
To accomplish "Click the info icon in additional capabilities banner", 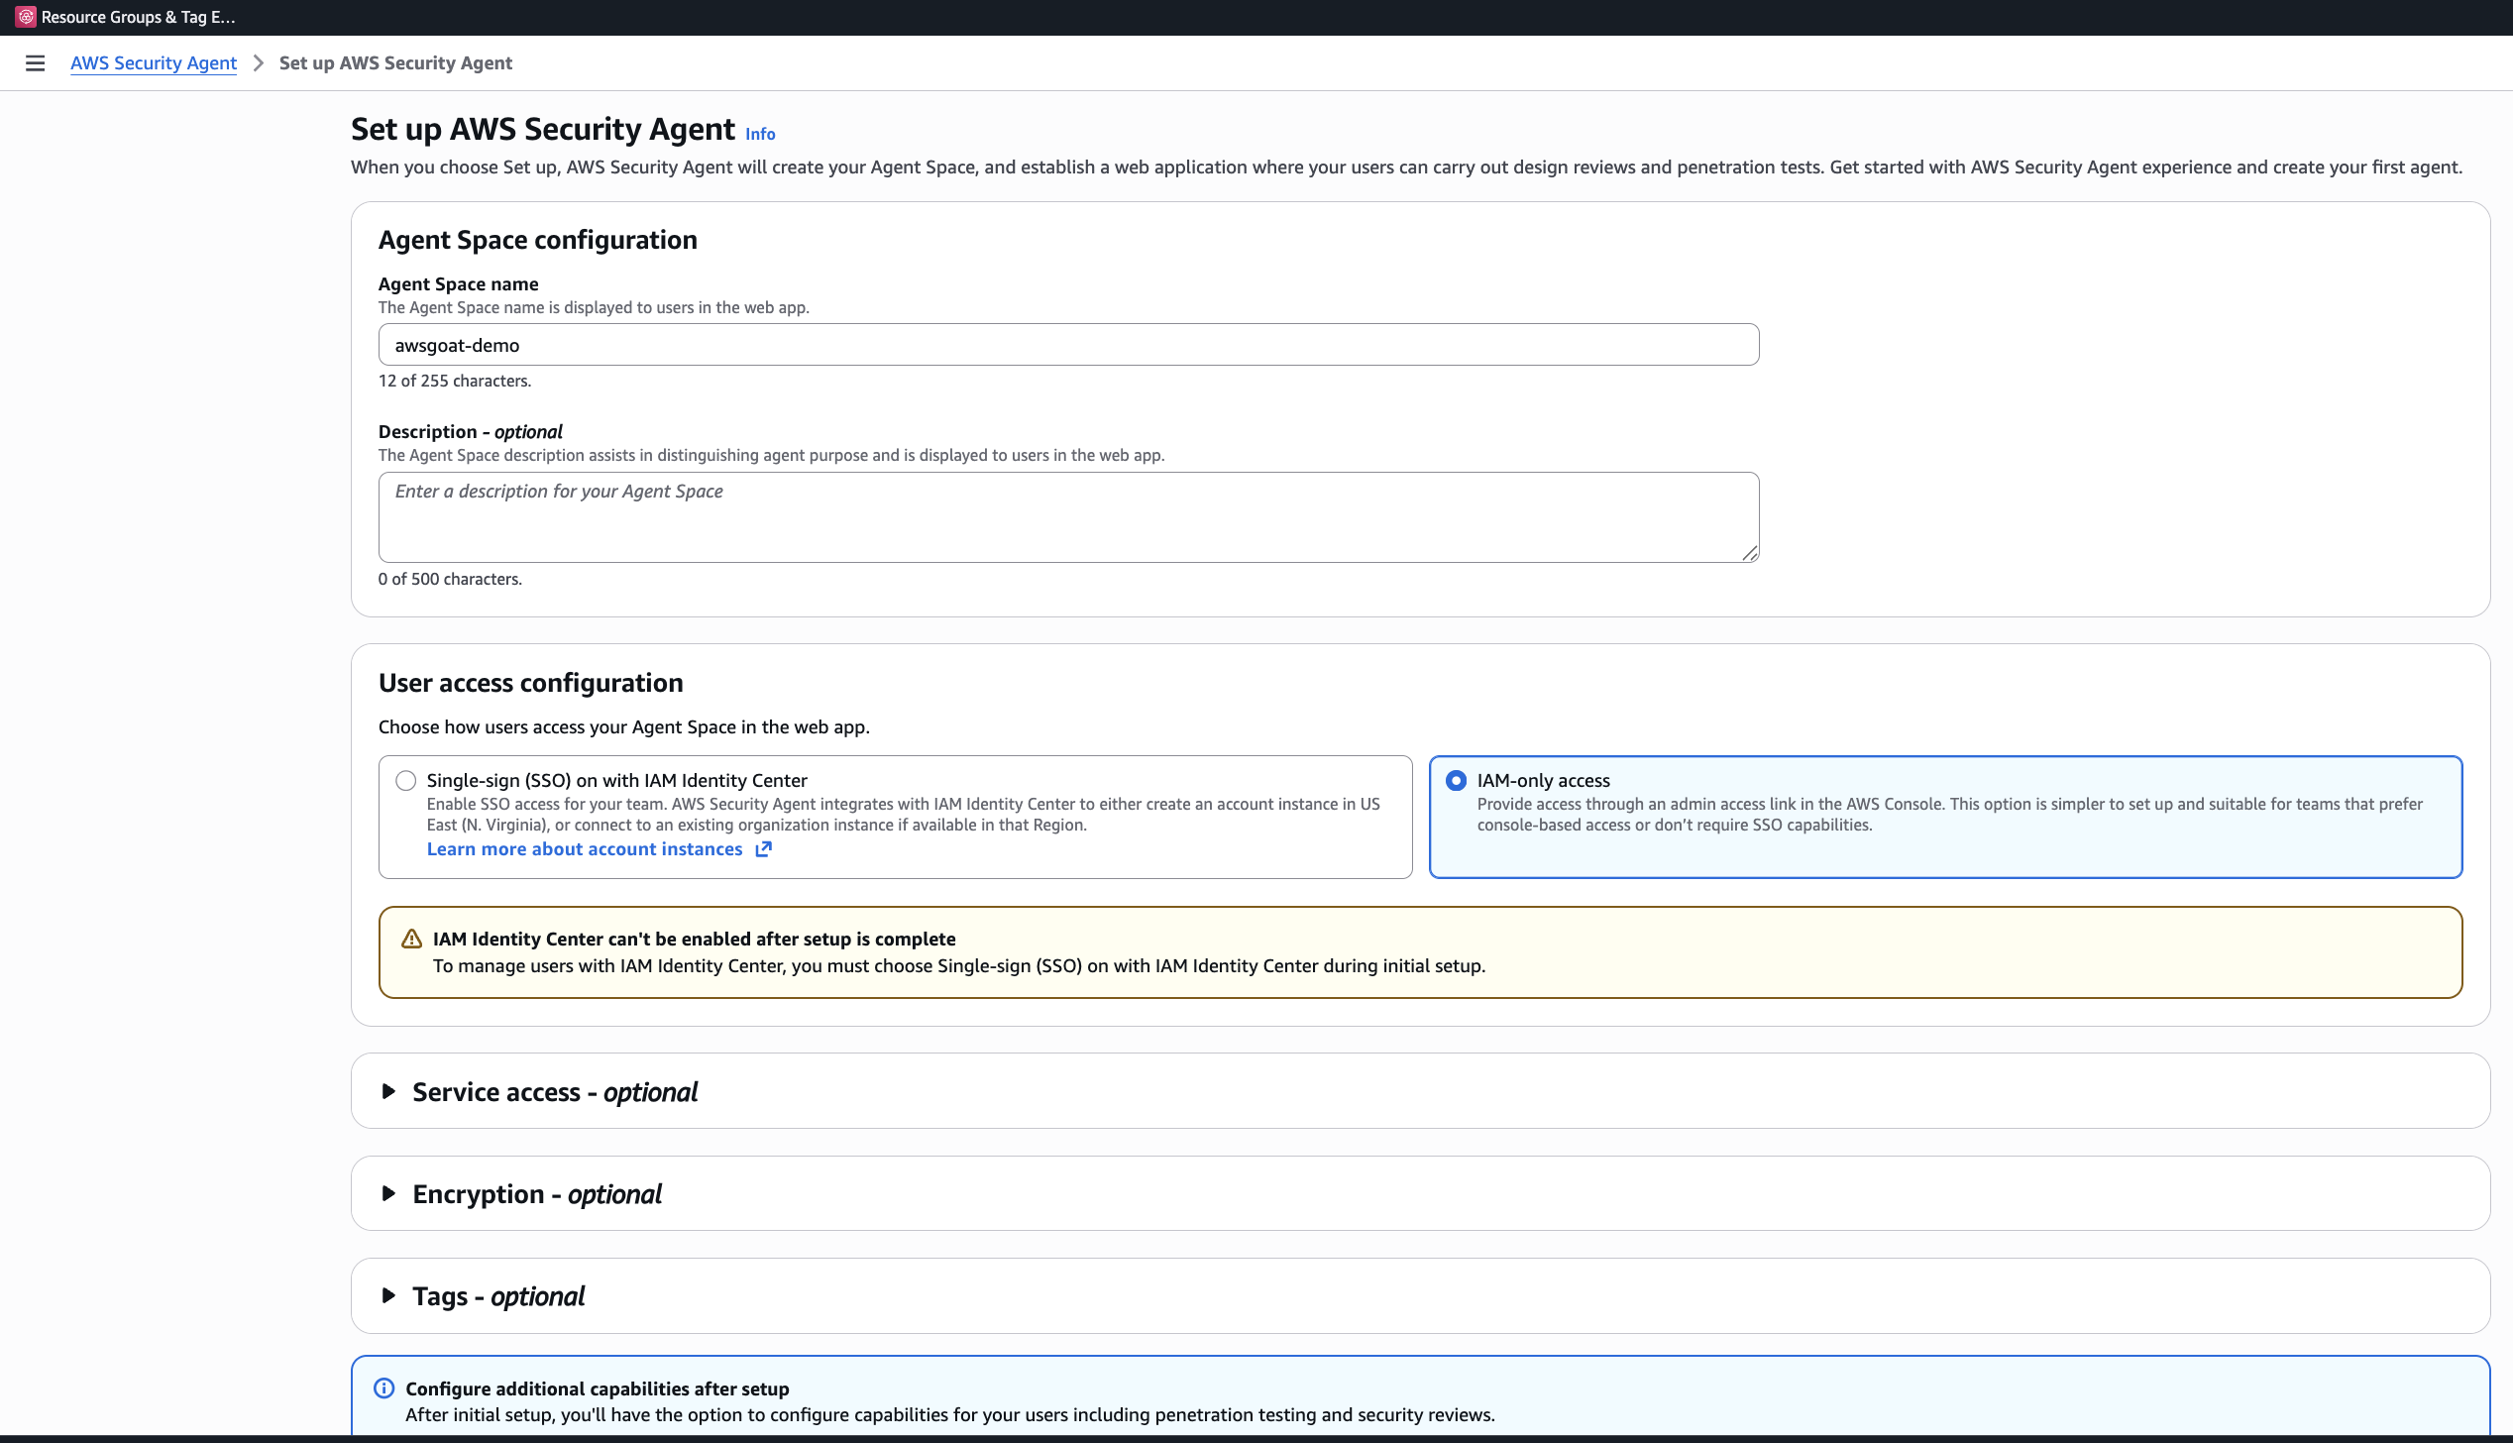I will click(x=383, y=1388).
